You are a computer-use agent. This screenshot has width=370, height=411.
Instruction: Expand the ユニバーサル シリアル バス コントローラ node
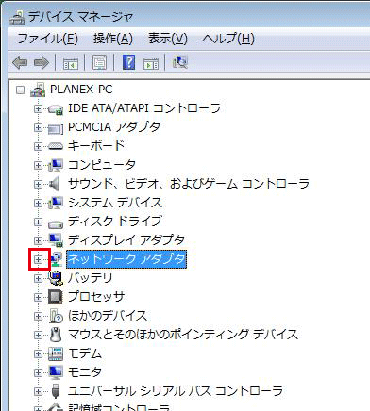coord(38,391)
